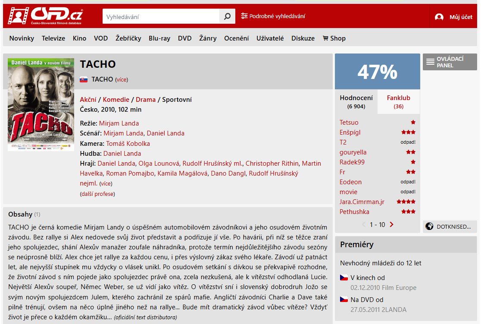Focus the Vyhledávání search field
Viewport: 481px width, 324px height.
point(161,16)
